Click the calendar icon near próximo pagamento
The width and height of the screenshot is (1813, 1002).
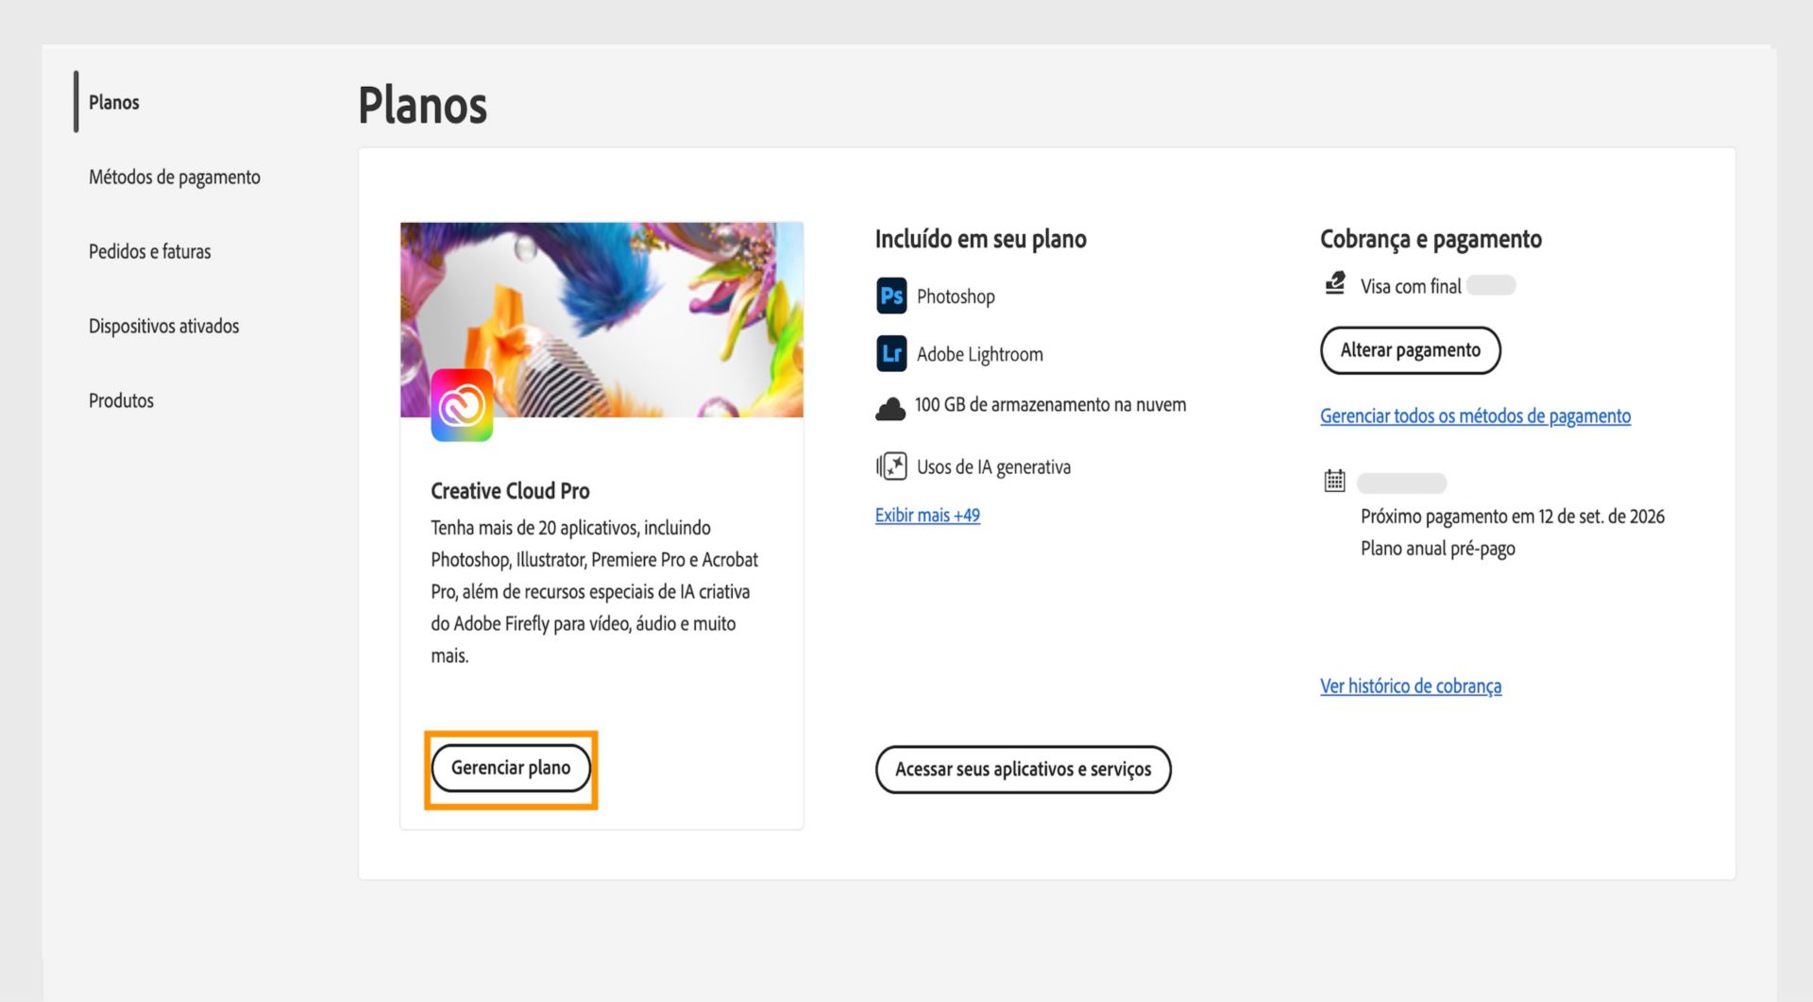1333,480
